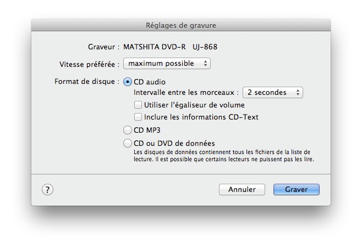362x249 pixels.
Task: Select the CD audio radio button
Action: [x=128, y=82]
